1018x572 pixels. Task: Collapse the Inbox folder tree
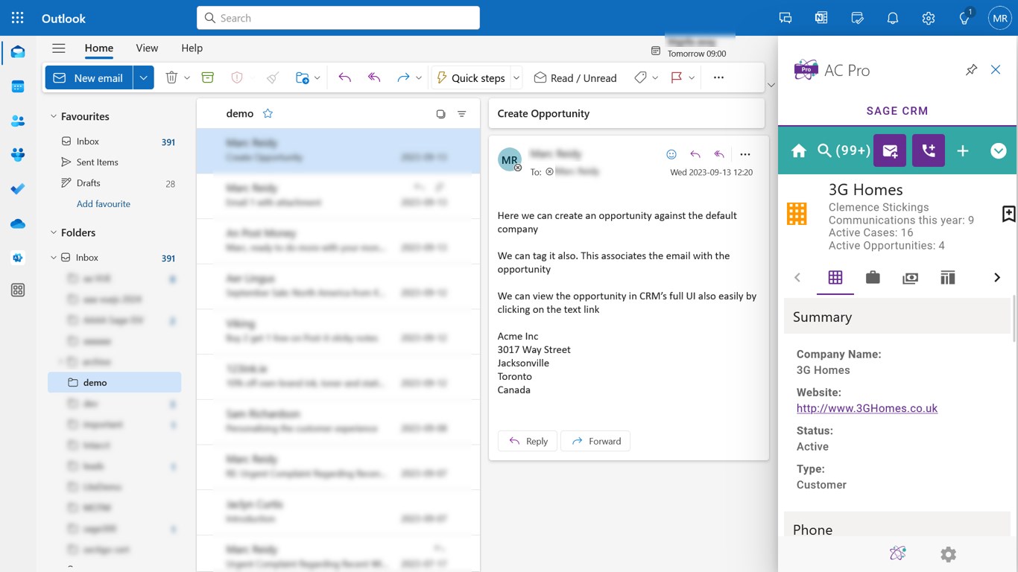(54, 258)
